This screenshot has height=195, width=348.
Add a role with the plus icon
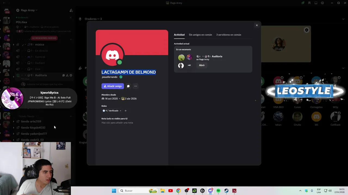tap(125, 111)
